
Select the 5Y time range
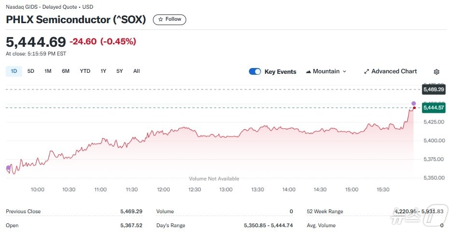(x=120, y=71)
